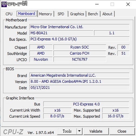Viewport: 136px width, 136px height.
Task: Select Bus Specs PCI-Express 4.0 (16.0 GT/s) value
Action: pos(79,39)
